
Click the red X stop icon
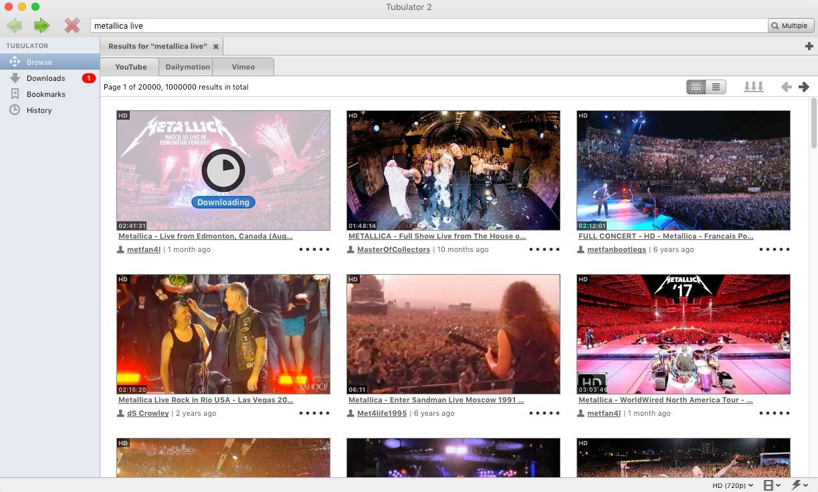pyautogui.click(x=72, y=26)
